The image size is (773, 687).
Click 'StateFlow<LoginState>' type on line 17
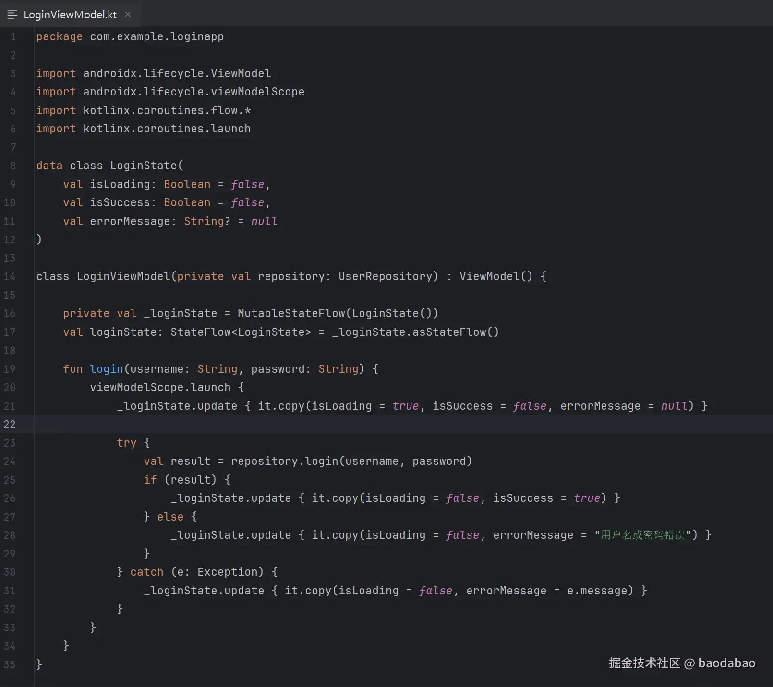click(x=241, y=332)
